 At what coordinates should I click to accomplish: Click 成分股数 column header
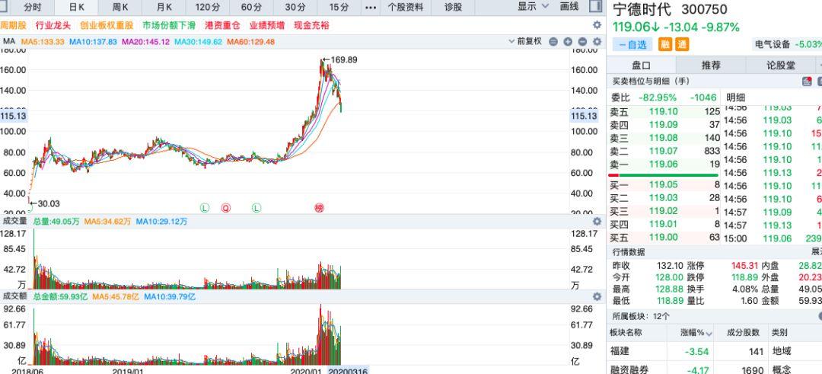(x=744, y=333)
